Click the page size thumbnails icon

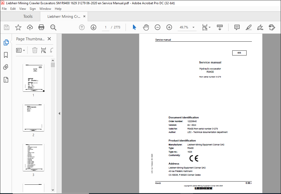(x=43, y=50)
